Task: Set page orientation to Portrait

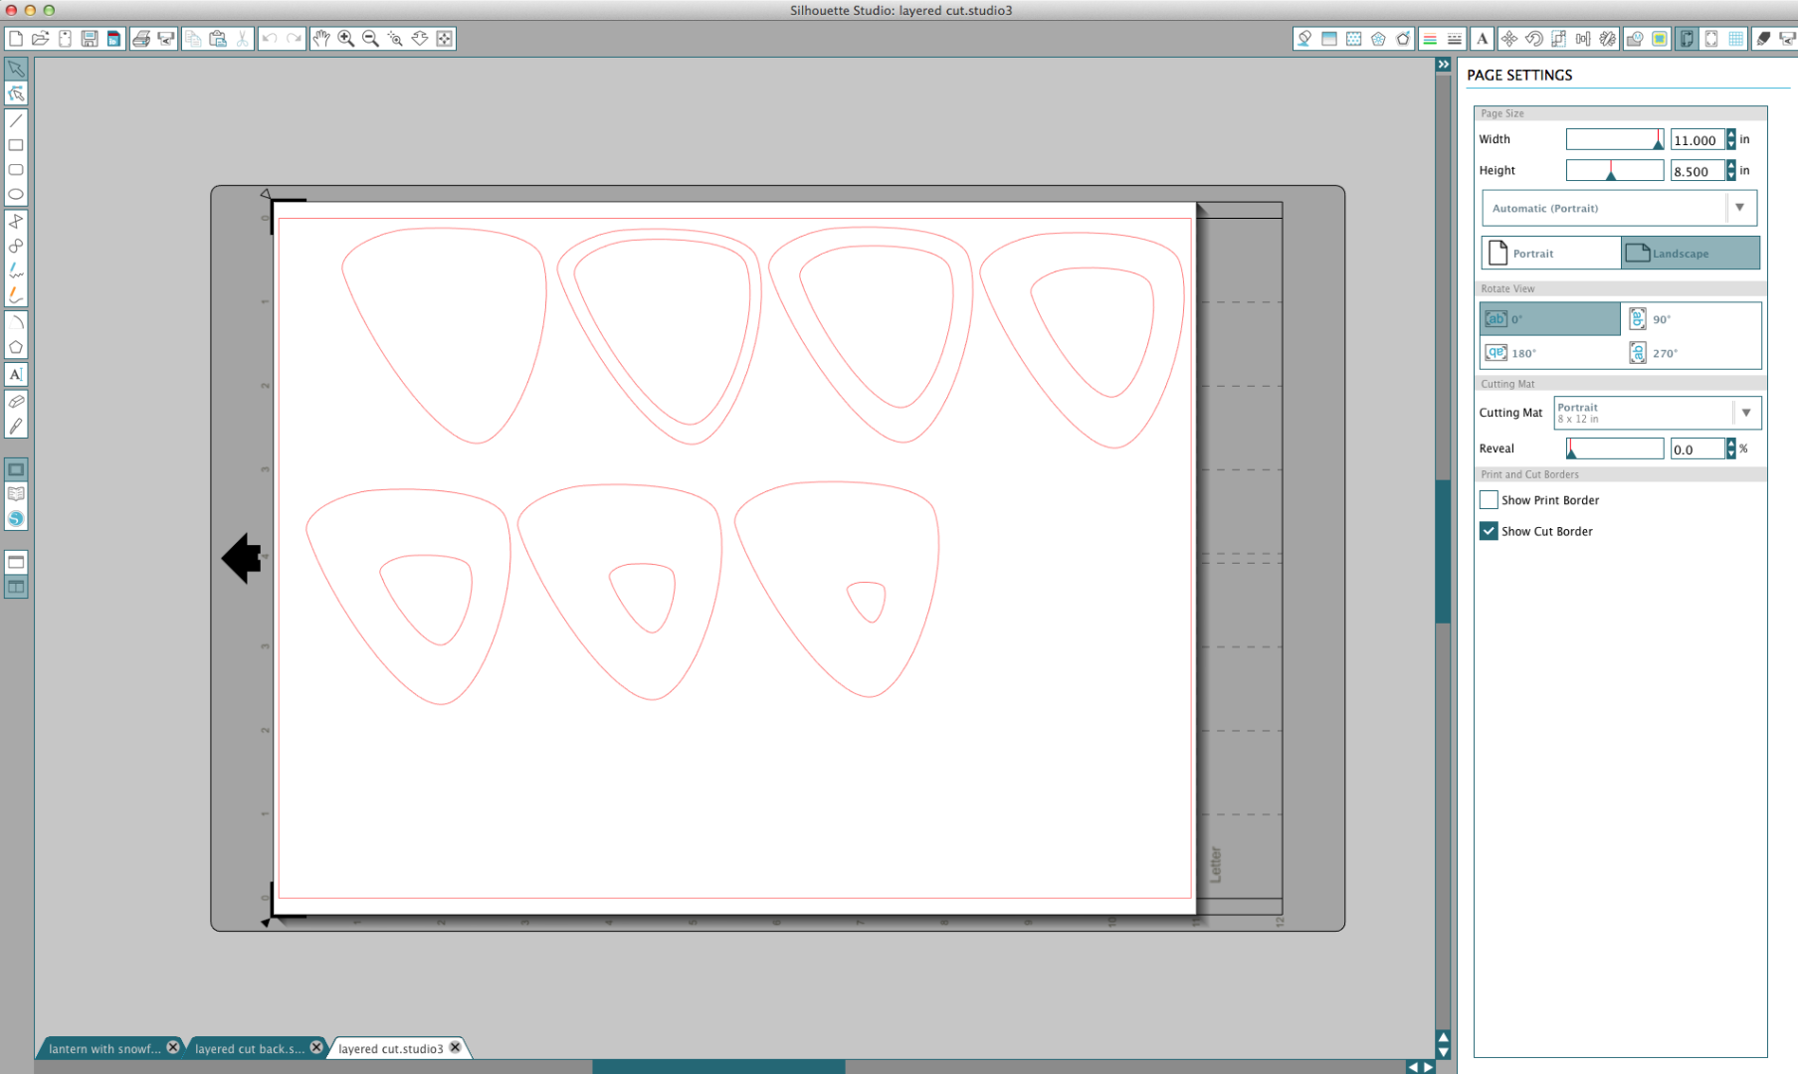Action: pos(1551,254)
